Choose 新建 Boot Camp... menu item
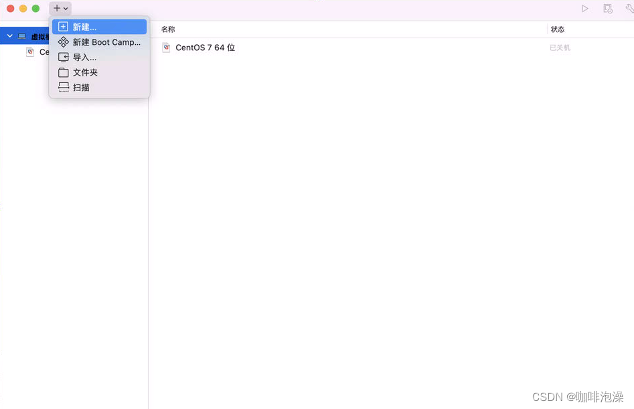 [99, 42]
